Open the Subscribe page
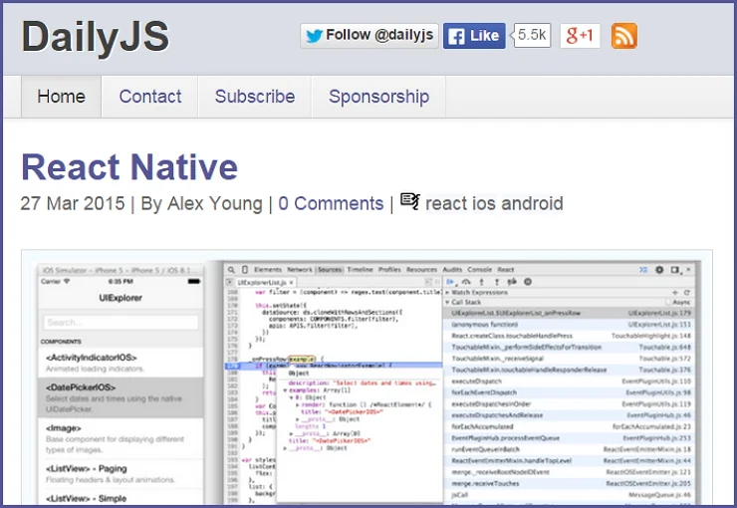Viewport: 737px width, 508px height. coord(255,97)
